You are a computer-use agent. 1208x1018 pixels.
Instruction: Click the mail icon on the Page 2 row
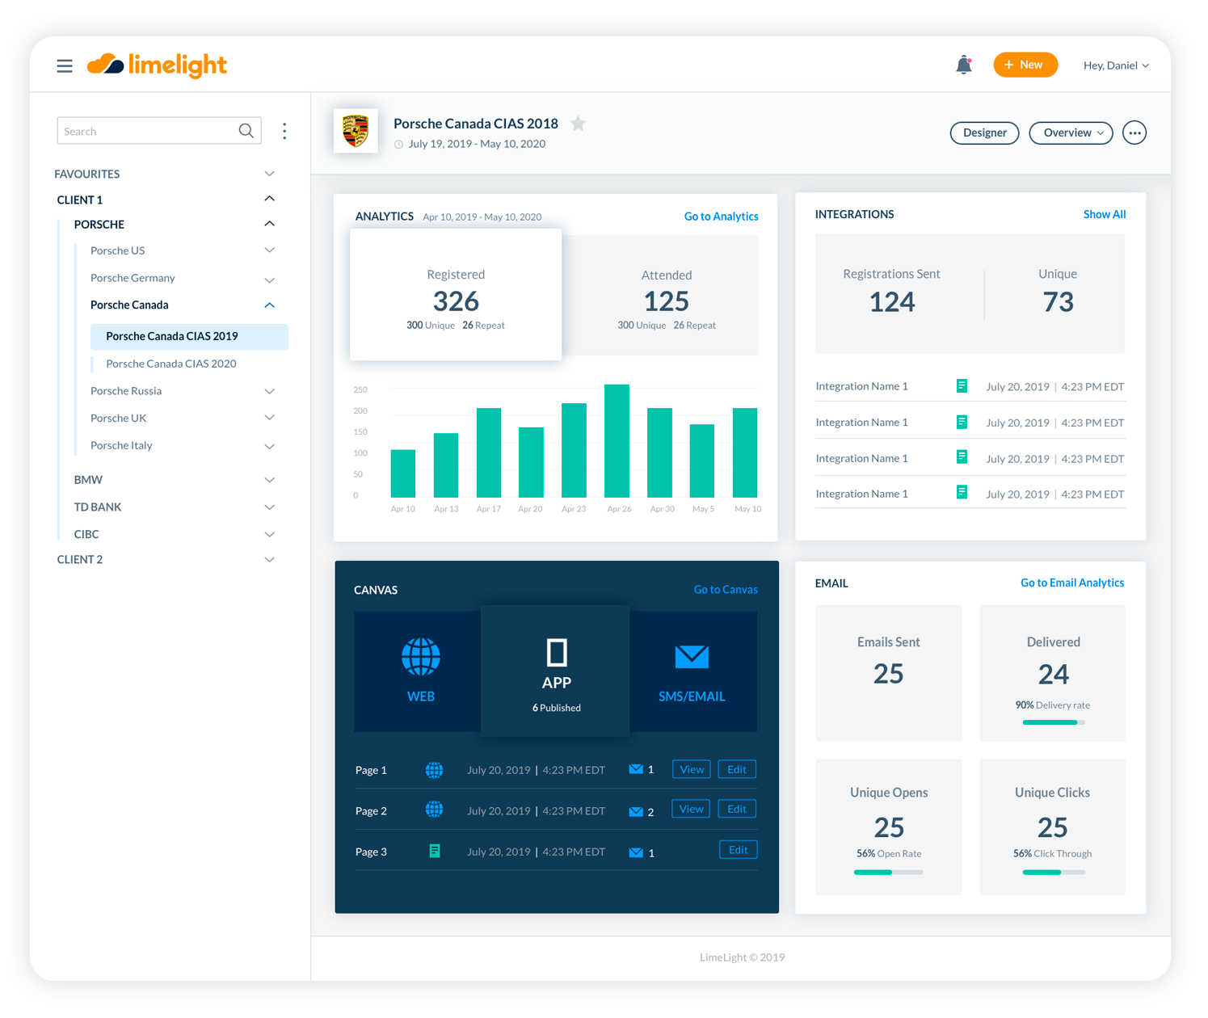click(636, 811)
